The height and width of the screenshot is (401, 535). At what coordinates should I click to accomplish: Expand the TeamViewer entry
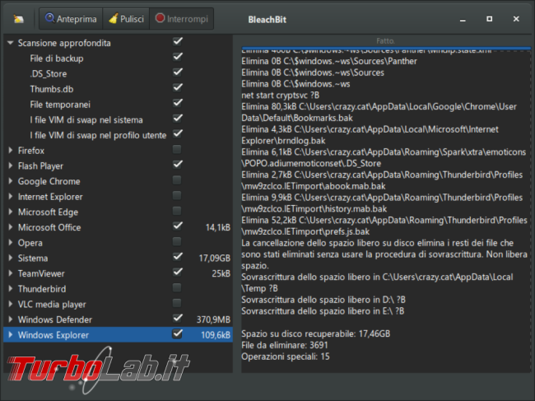tap(10, 273)
